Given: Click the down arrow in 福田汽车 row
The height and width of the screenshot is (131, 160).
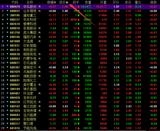Looking at the screenshot, I should (78, 37).
